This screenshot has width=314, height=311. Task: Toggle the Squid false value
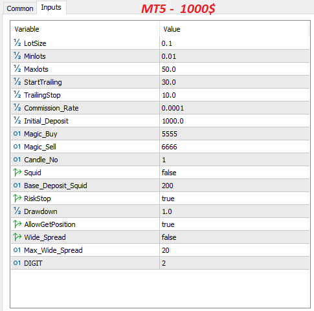[x=234, y=173]
